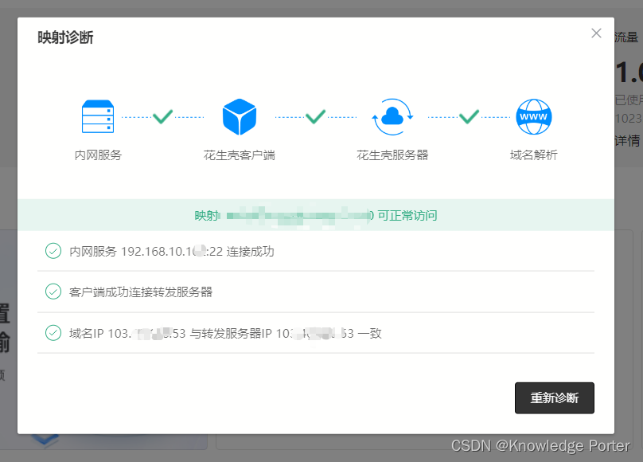The image size is (643, 462).
Task: Click 详情 link in background page
Action: pyautogui.click(x=627, y=141)
